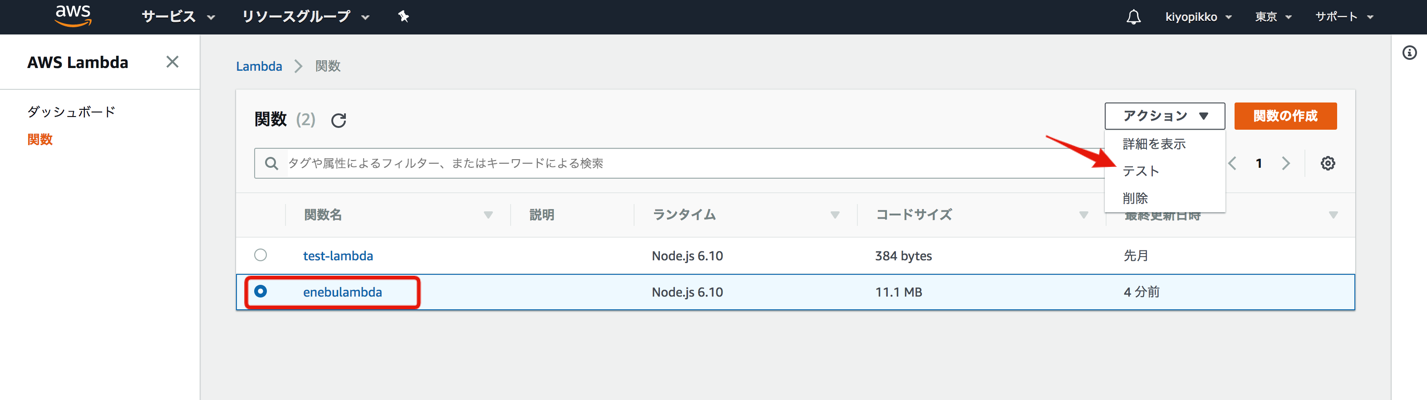The image size is (1427, 400).
Task: Open table preferences gear icon
Action: (1327, 163)
